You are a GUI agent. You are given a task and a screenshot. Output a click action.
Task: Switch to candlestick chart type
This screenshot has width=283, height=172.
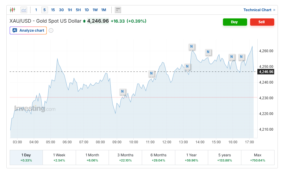tap(12, 10)
